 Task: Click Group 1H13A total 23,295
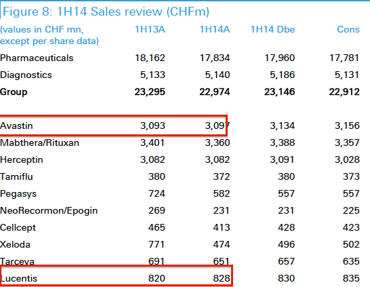150,92
